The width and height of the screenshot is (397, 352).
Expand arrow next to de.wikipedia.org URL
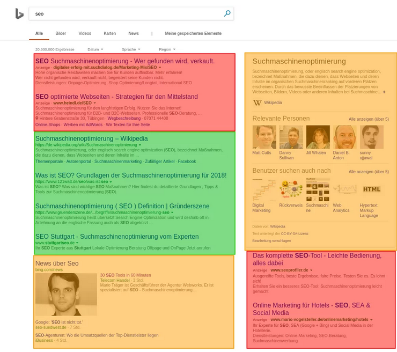140,145
